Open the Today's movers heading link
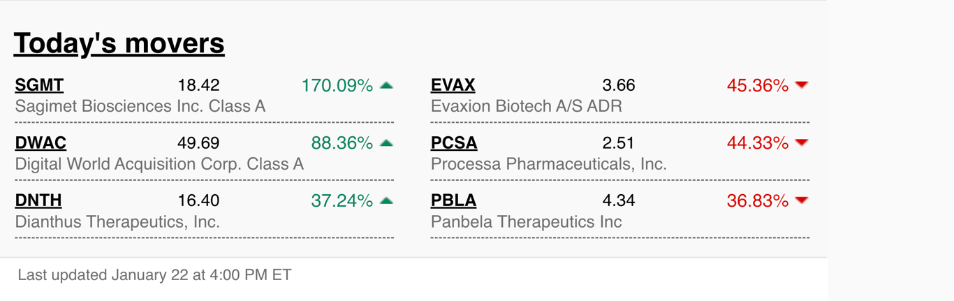Viewport: 954px width, 301px height. pos(119,43)
